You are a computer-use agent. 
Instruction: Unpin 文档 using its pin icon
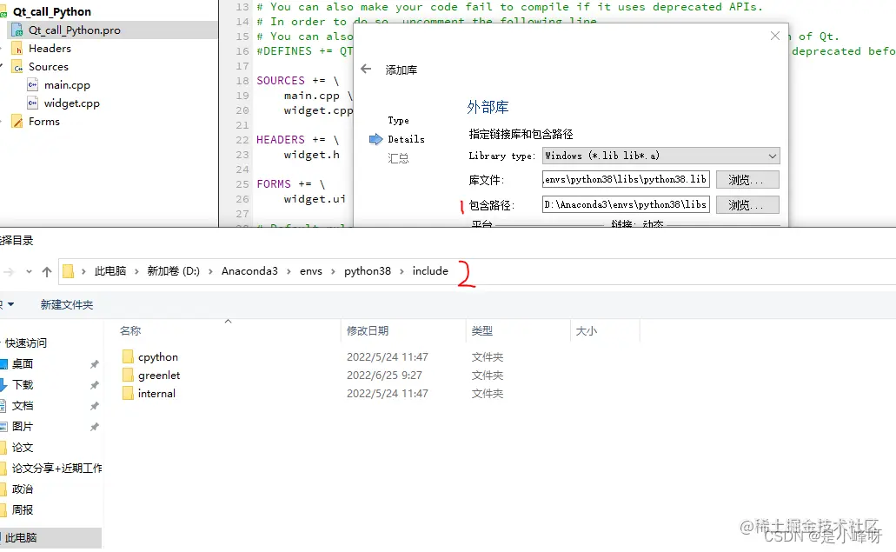point(94,406)
